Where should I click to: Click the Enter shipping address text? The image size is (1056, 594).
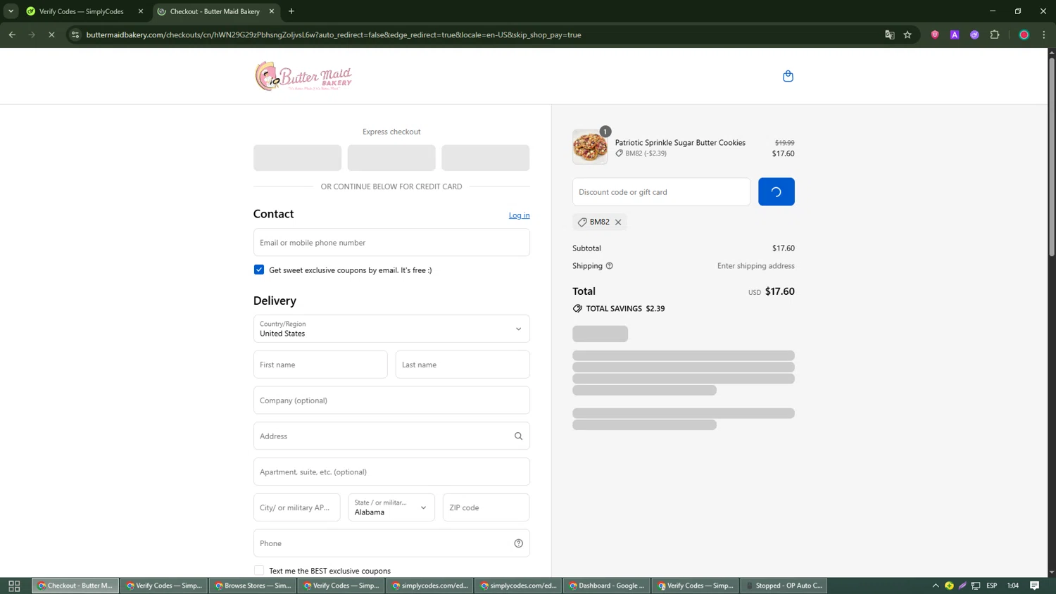(x=755, y=266)
